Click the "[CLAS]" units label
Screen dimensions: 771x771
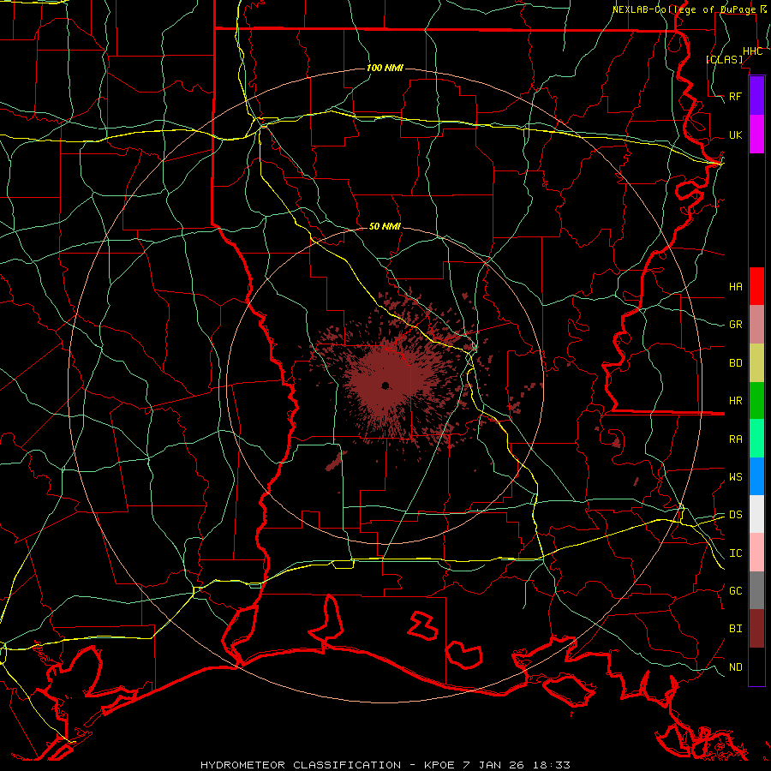pyautogui.click(x=724, y=59)
